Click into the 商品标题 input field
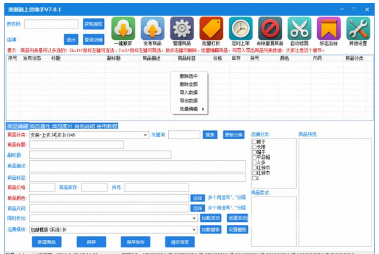 (x=76, y=145)
